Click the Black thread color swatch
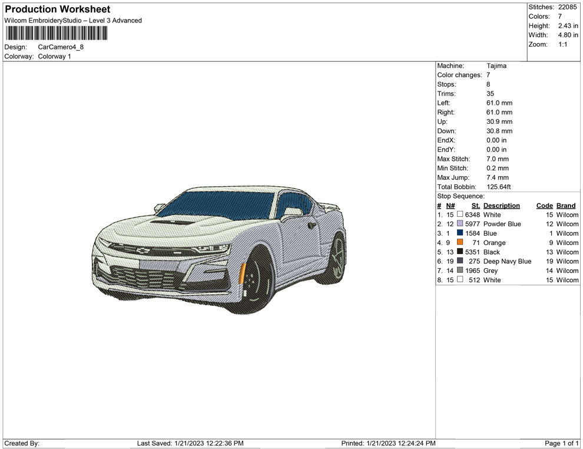The image size is (583, 449). pyautogui.click(x=460, y=252)
